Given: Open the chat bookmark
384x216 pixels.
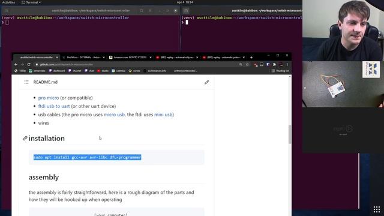Looking at the screenshot, I should 89,71.
